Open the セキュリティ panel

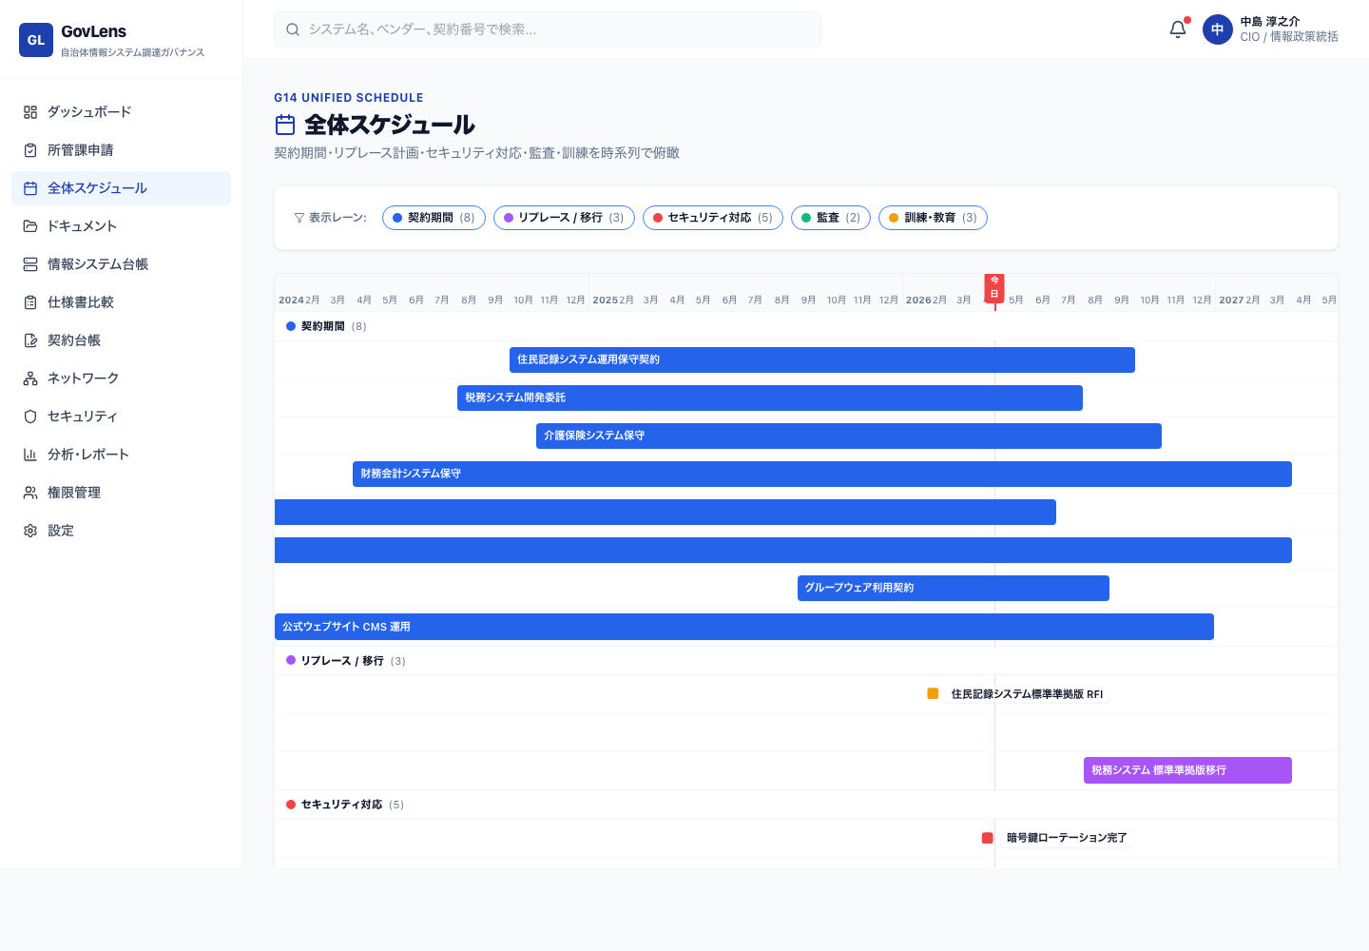(x=81, y=416)
